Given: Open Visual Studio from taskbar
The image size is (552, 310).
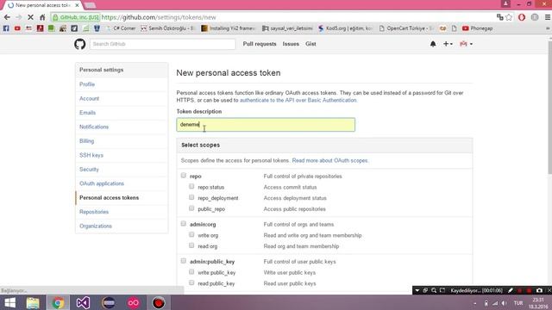Looking at the screenshot, I should 83,302.
